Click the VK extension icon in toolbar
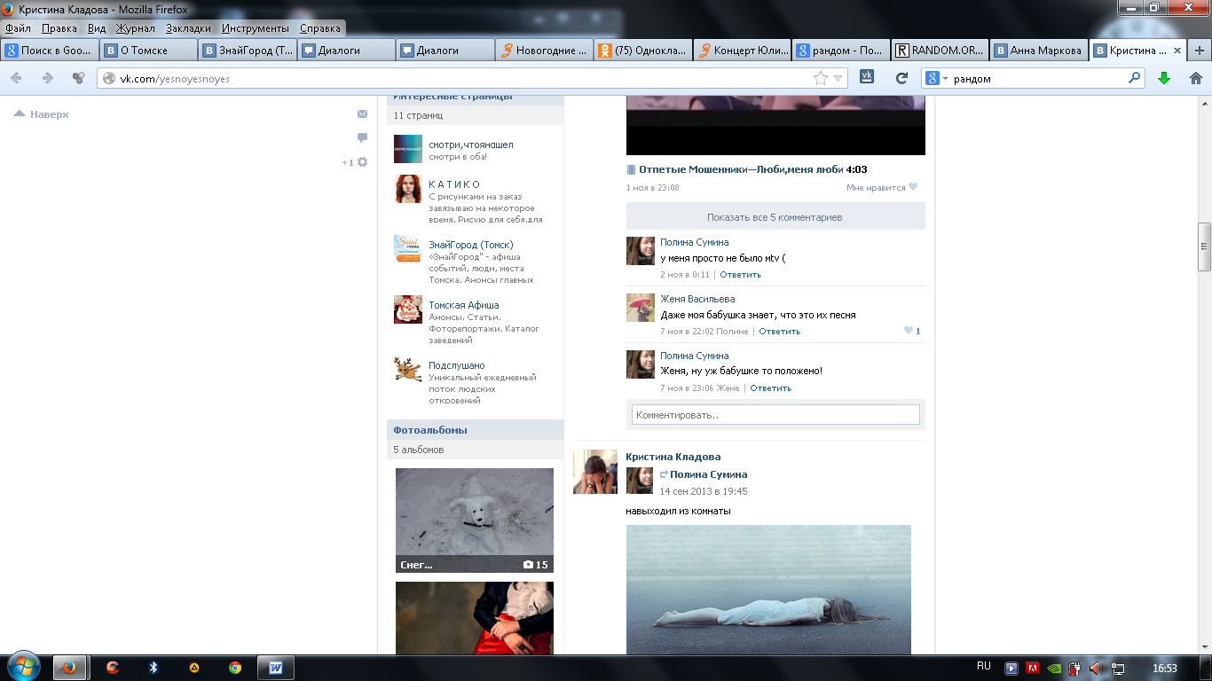Image resolution: width=1212 pixels, height=681 pixels. (869, 78)
